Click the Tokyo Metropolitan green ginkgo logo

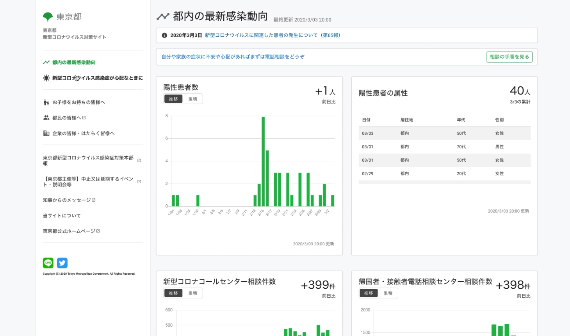click(48, 17)
